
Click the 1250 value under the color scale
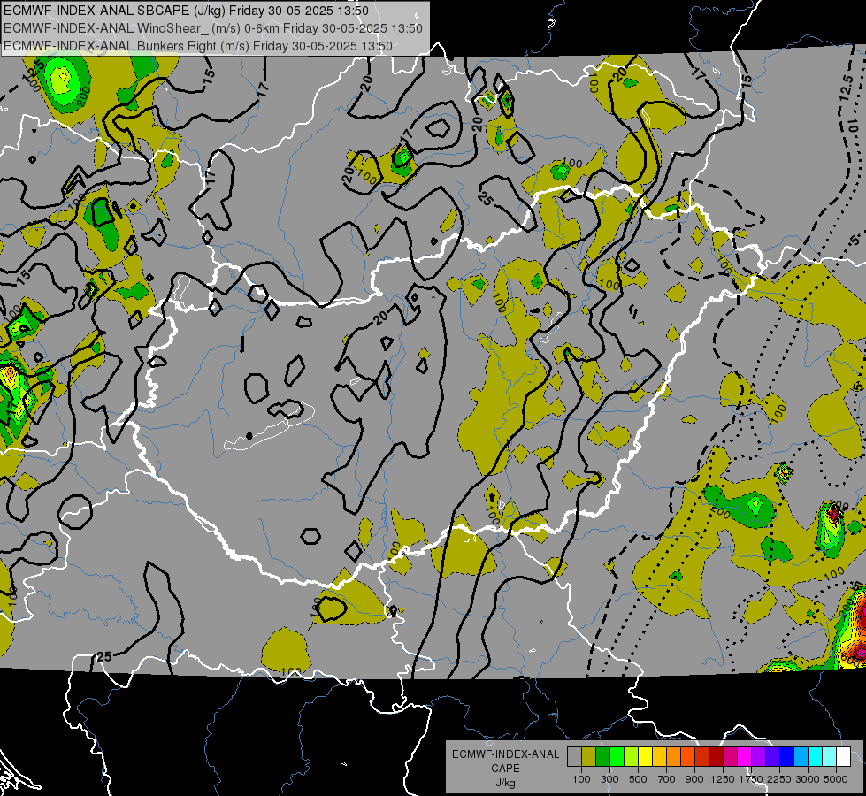[723, 779]
